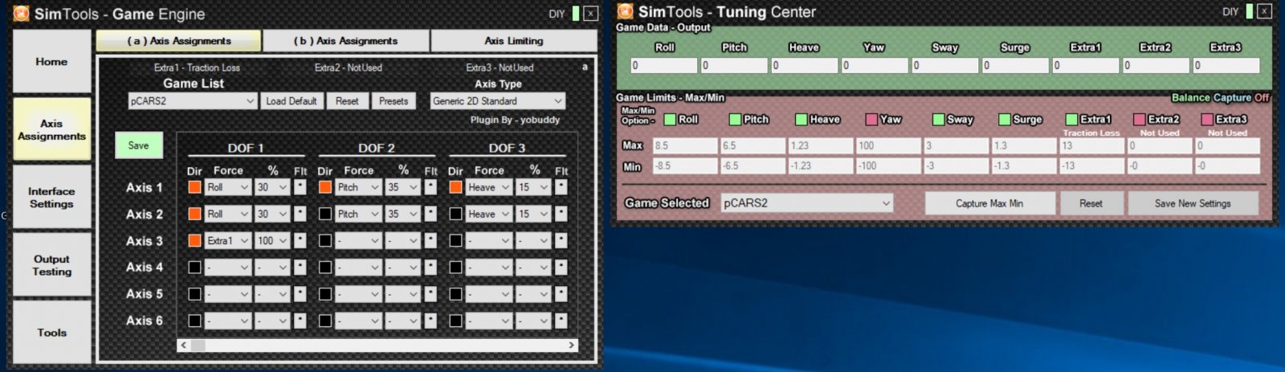Open Axis 1 DOF 1 filter button
The height and width of the screenshot is (372, 1285).
click(x=300, y=187)
